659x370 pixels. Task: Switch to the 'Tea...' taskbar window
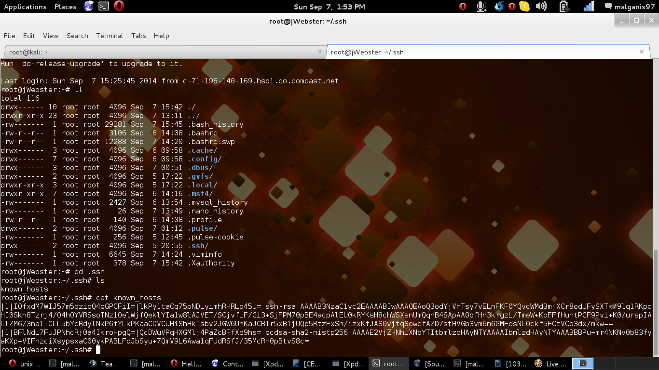click(x=103, y=364)
